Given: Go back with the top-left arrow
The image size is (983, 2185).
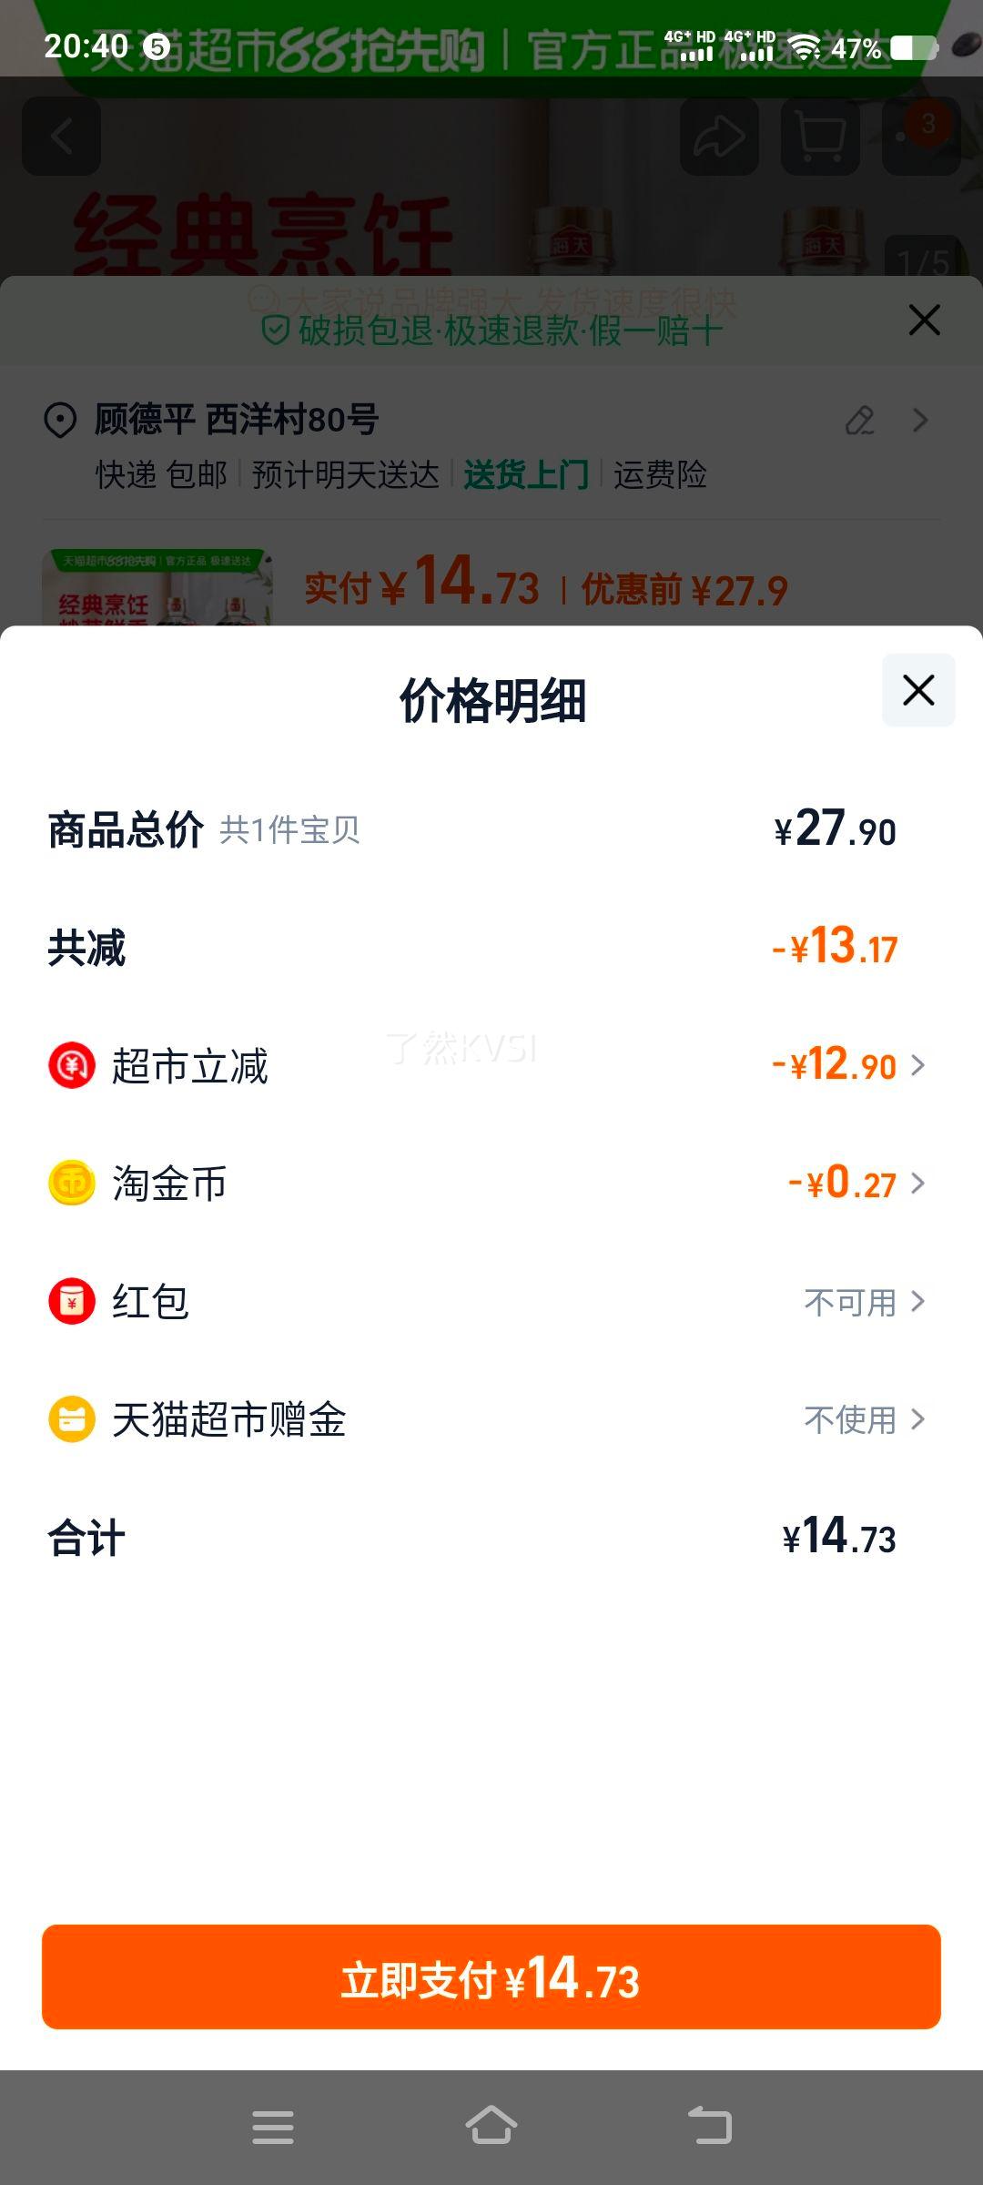Looking at the screenshot, I should coord(62,137).
